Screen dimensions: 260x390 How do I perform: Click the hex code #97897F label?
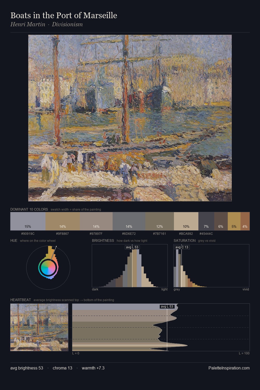click(x=96, y=234)
